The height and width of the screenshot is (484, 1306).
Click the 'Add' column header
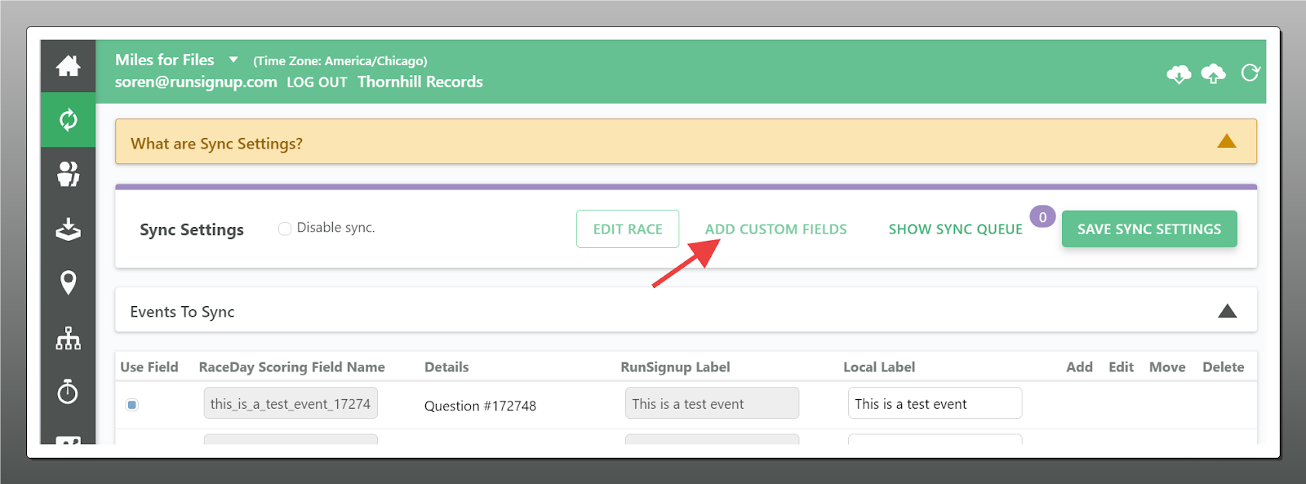click(1079, 367)
